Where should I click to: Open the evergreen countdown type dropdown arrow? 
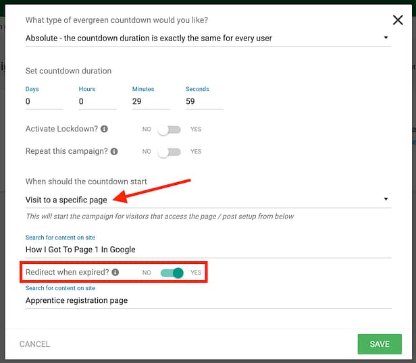[x=386, y=38]
